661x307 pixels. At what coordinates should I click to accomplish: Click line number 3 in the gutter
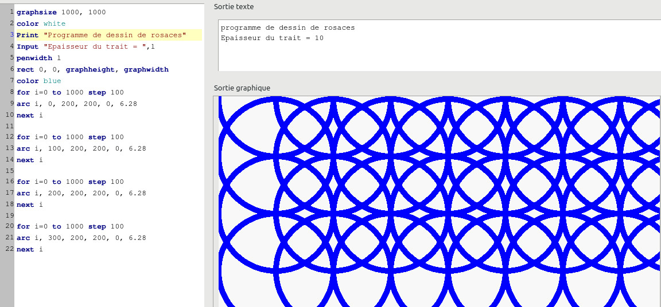(12, 35)
